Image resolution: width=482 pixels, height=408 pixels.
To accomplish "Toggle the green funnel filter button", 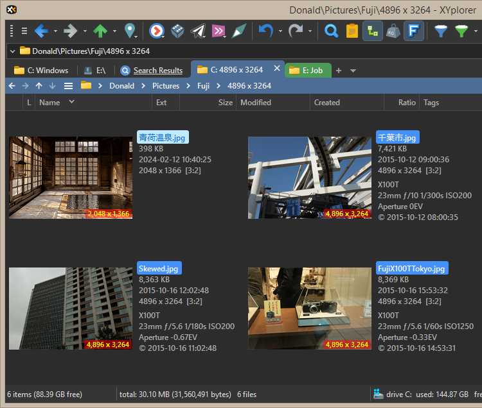I will pos(461,31).
